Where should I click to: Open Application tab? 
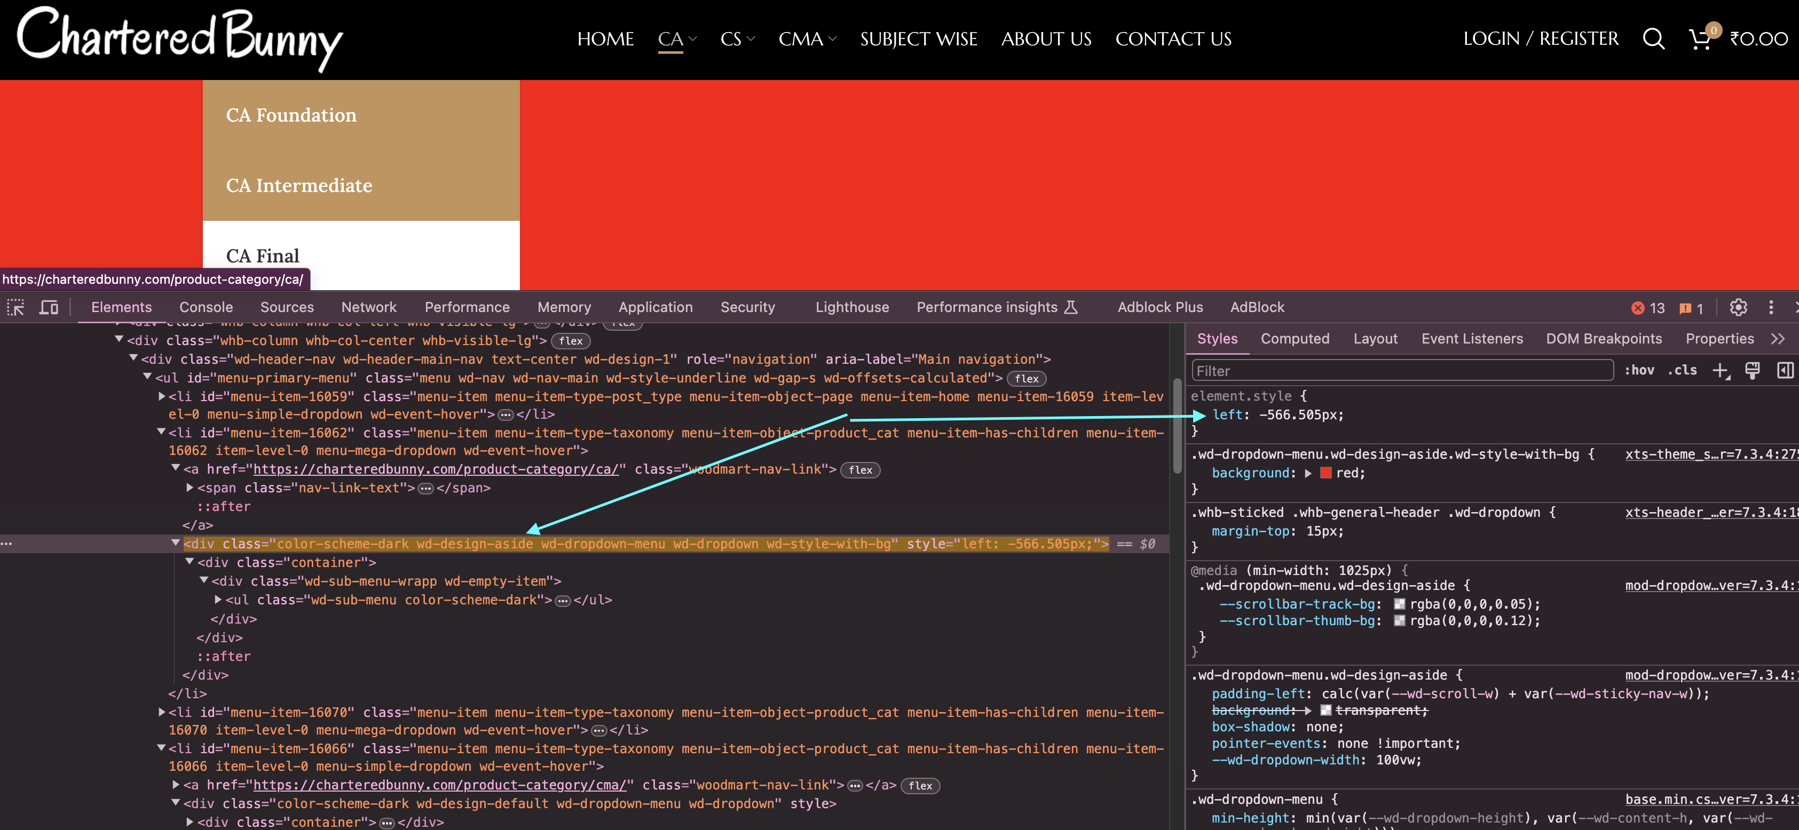(x=655, y=307)
